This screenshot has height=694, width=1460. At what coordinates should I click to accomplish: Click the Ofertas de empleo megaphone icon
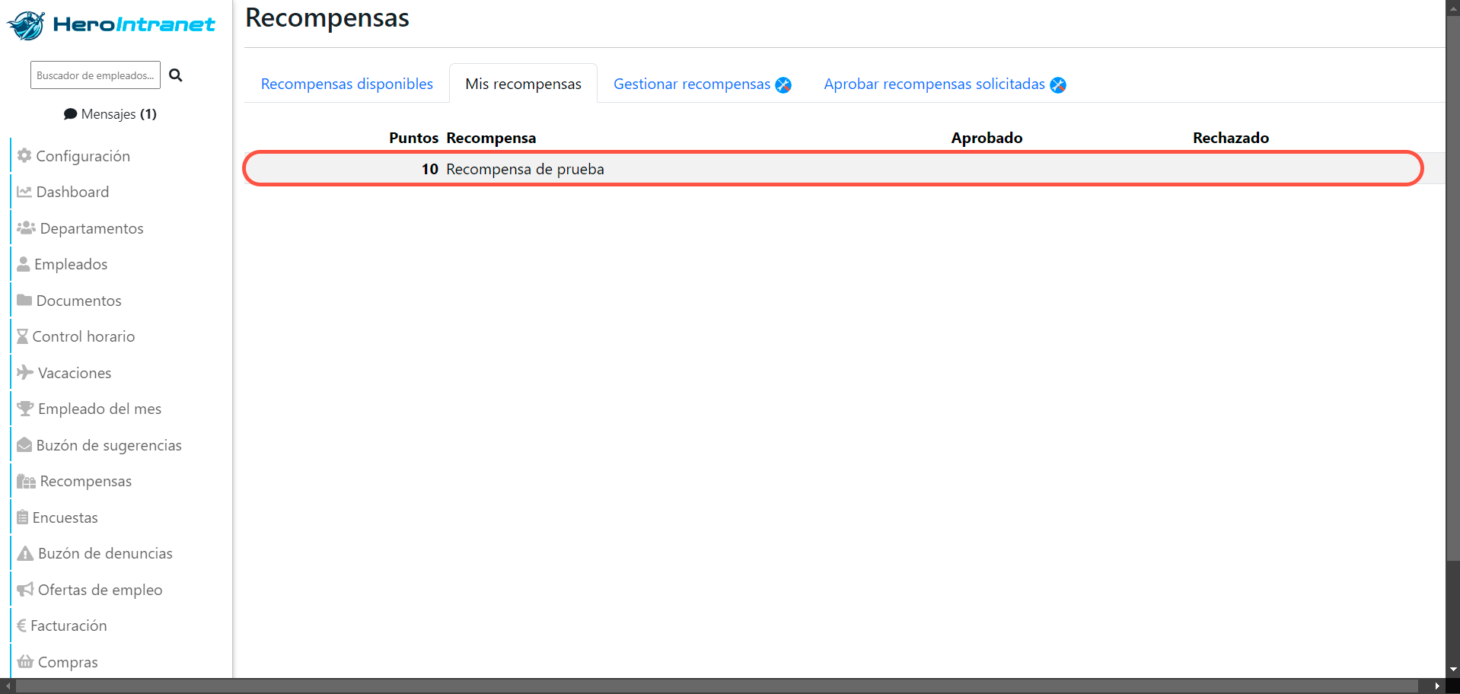coord(25,589)
